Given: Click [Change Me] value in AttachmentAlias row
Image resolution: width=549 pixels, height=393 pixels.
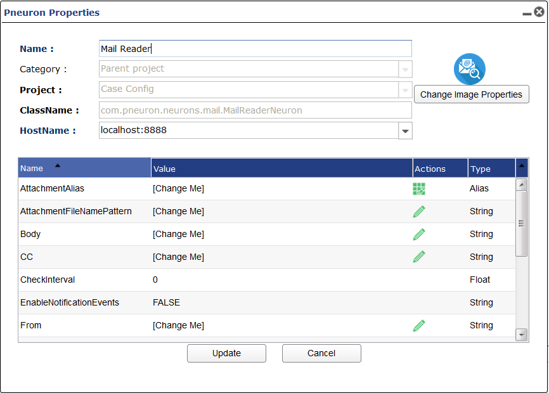Looking at the screenshot, I should (x=178, y=189).
